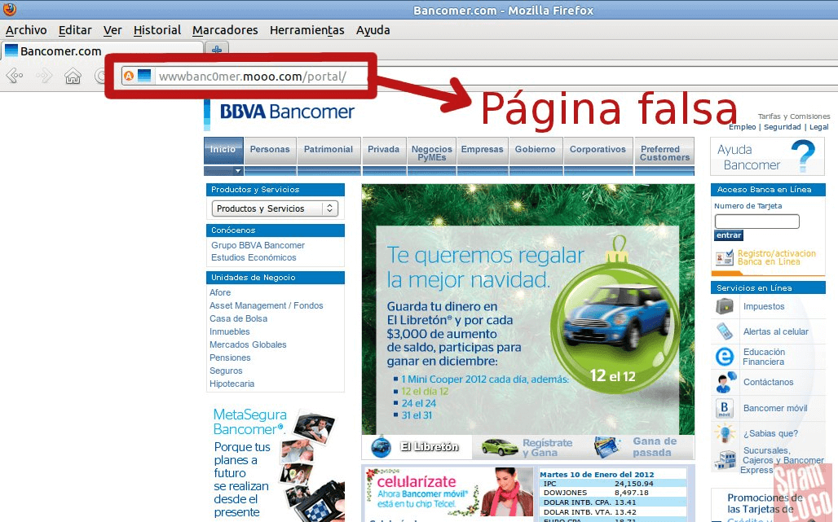Open the Registro/activacion Banca en Linea link
This screenshot has width=838, height=522.
tap(777, 258)
